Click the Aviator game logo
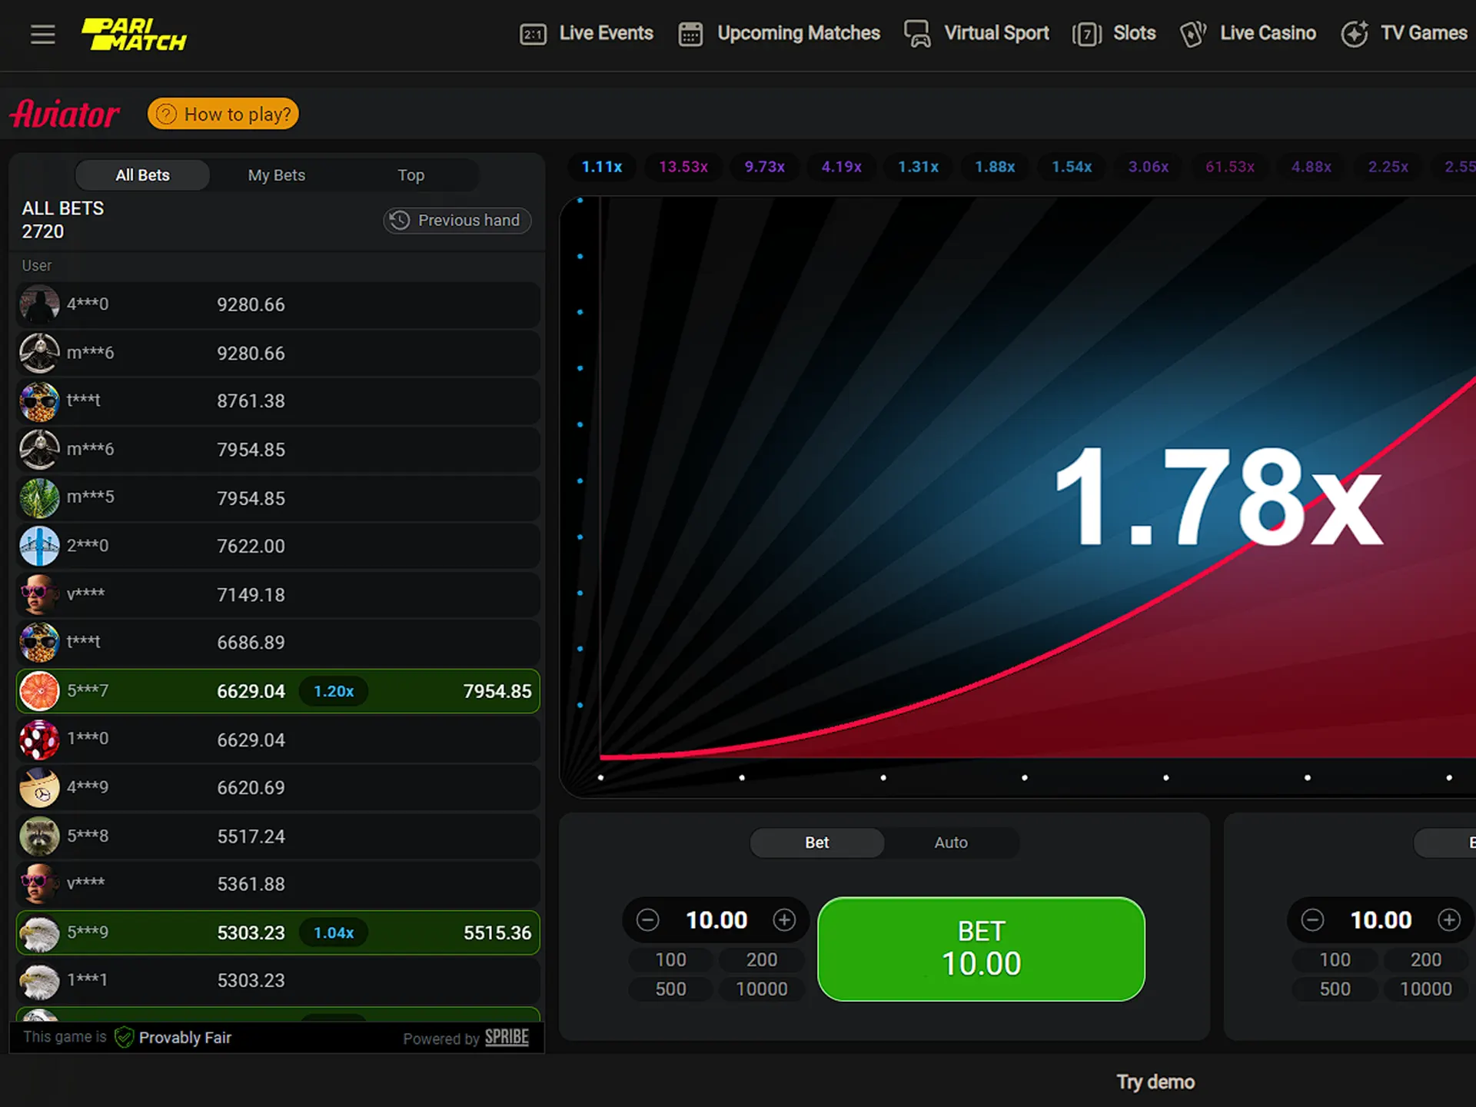 coord(65,114)
